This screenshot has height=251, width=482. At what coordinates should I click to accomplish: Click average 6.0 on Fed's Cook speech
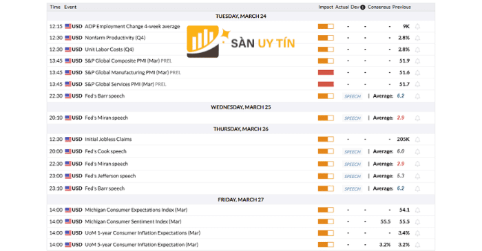(401, 151)
